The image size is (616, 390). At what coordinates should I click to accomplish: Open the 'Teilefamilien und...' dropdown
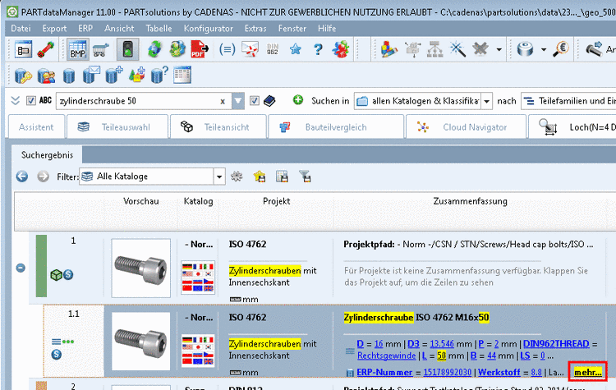568,101
